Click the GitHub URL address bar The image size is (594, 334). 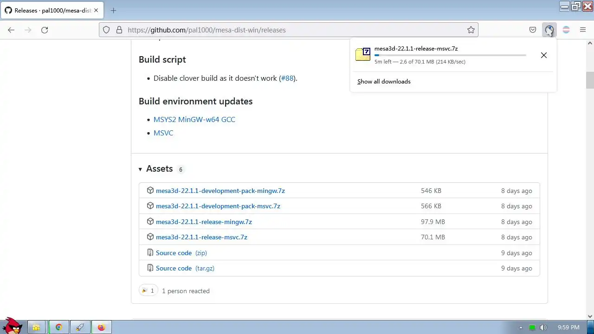coord(288,30)
